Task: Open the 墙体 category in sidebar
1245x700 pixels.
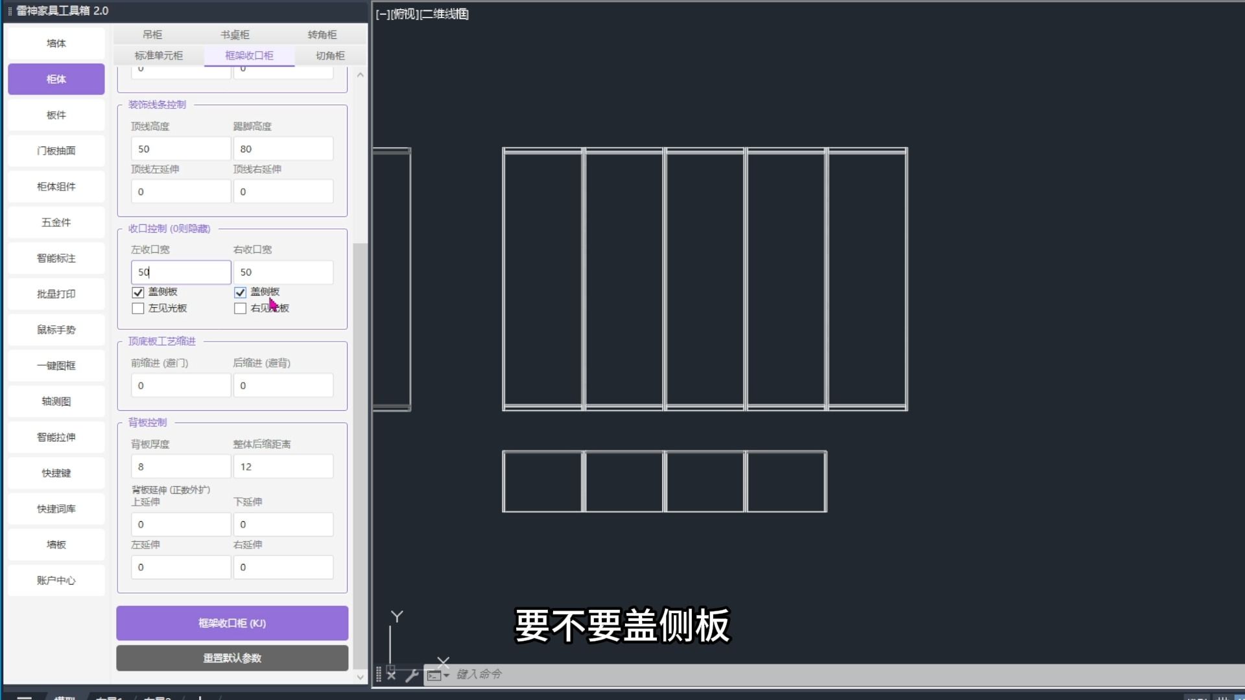Action: coord(56,43)
